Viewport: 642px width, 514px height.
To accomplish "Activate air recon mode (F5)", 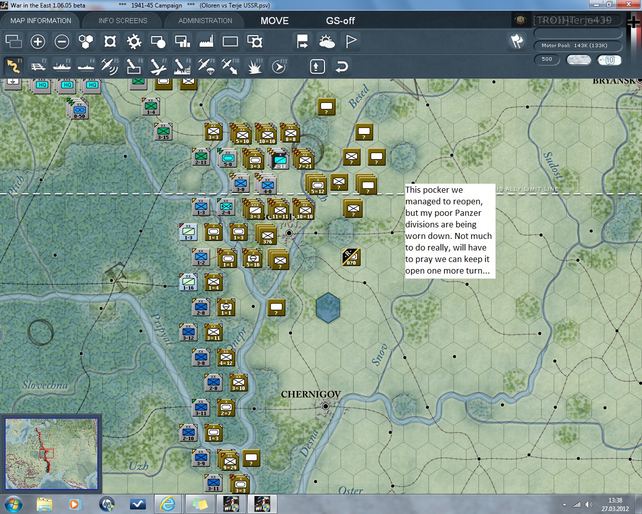I will [x=109, y=66].
